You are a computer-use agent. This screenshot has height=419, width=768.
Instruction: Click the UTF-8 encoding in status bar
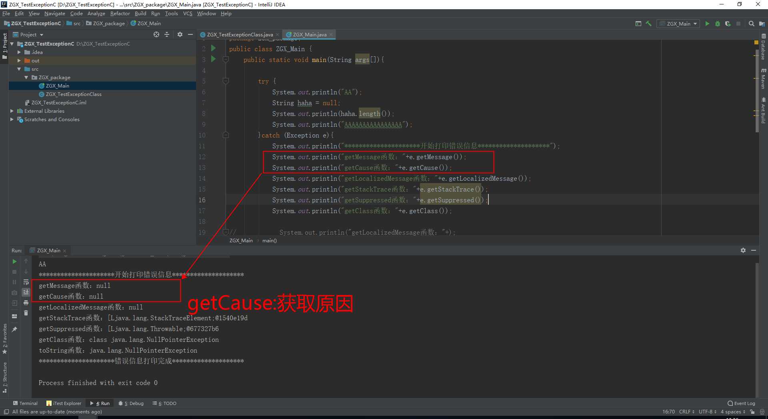[707, 412]
